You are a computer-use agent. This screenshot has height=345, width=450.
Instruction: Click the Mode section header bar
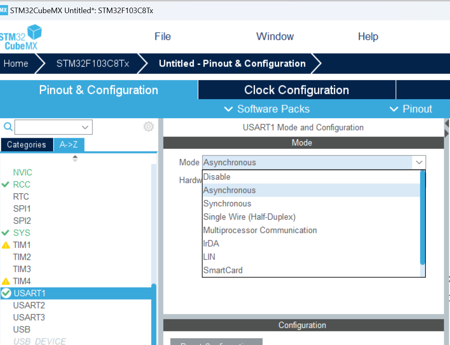pos(303,142)
